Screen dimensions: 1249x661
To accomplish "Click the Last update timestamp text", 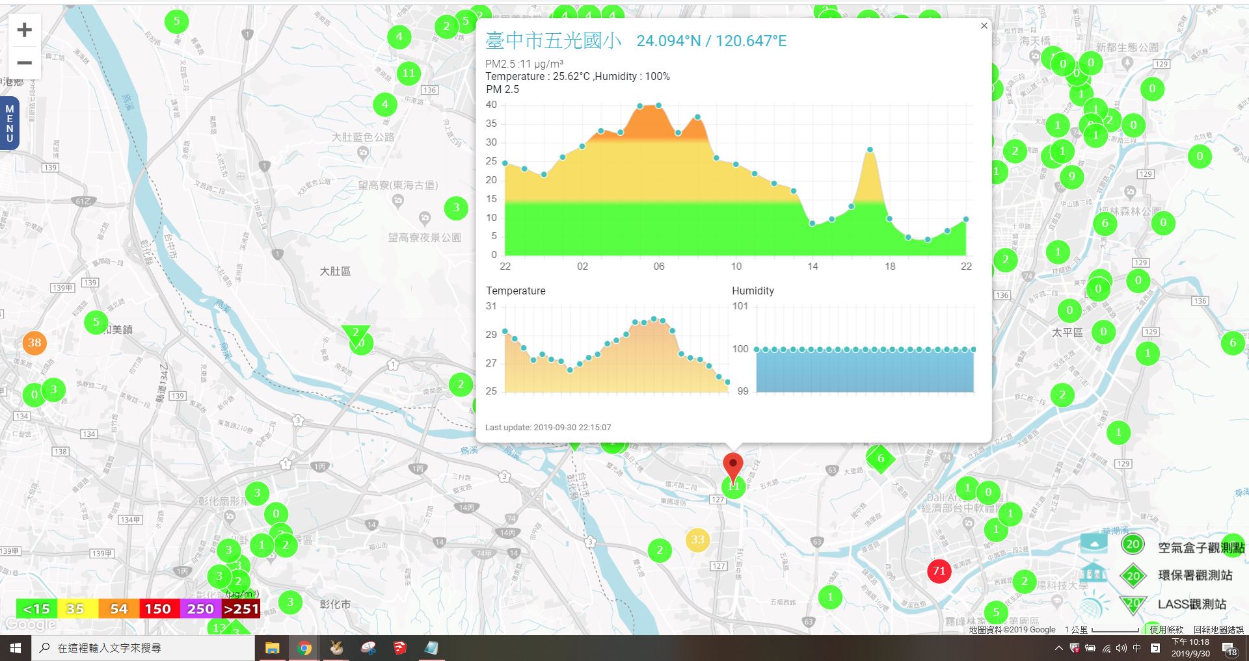I will click(548, 428).
